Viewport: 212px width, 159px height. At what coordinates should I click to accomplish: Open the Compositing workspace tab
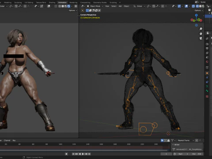(85, 3)
